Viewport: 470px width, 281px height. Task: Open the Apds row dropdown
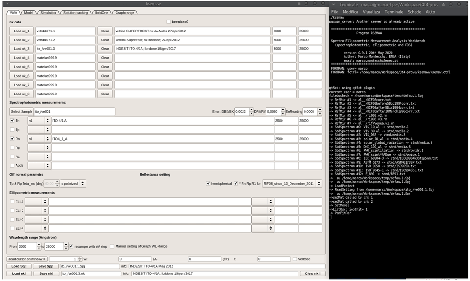[39, 165]
